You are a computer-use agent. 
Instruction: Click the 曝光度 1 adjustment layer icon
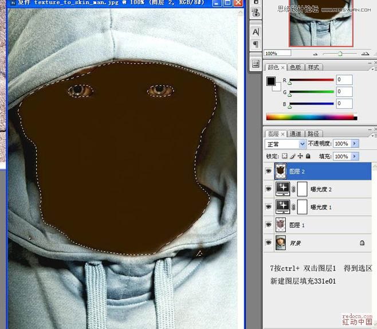pyautogui.click(x=283, y=206)
